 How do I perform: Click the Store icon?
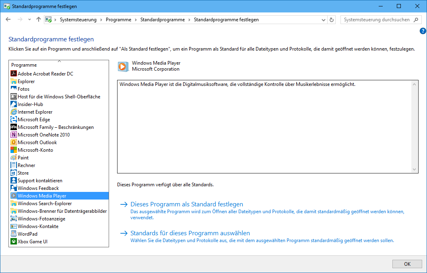coord(14,173)
